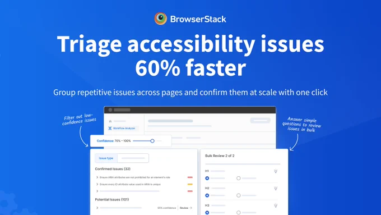Screen dimensions: 381x215
Task: Click the Bulk Review progress bar
Action: pyautogui.click(x=243, y=164)
